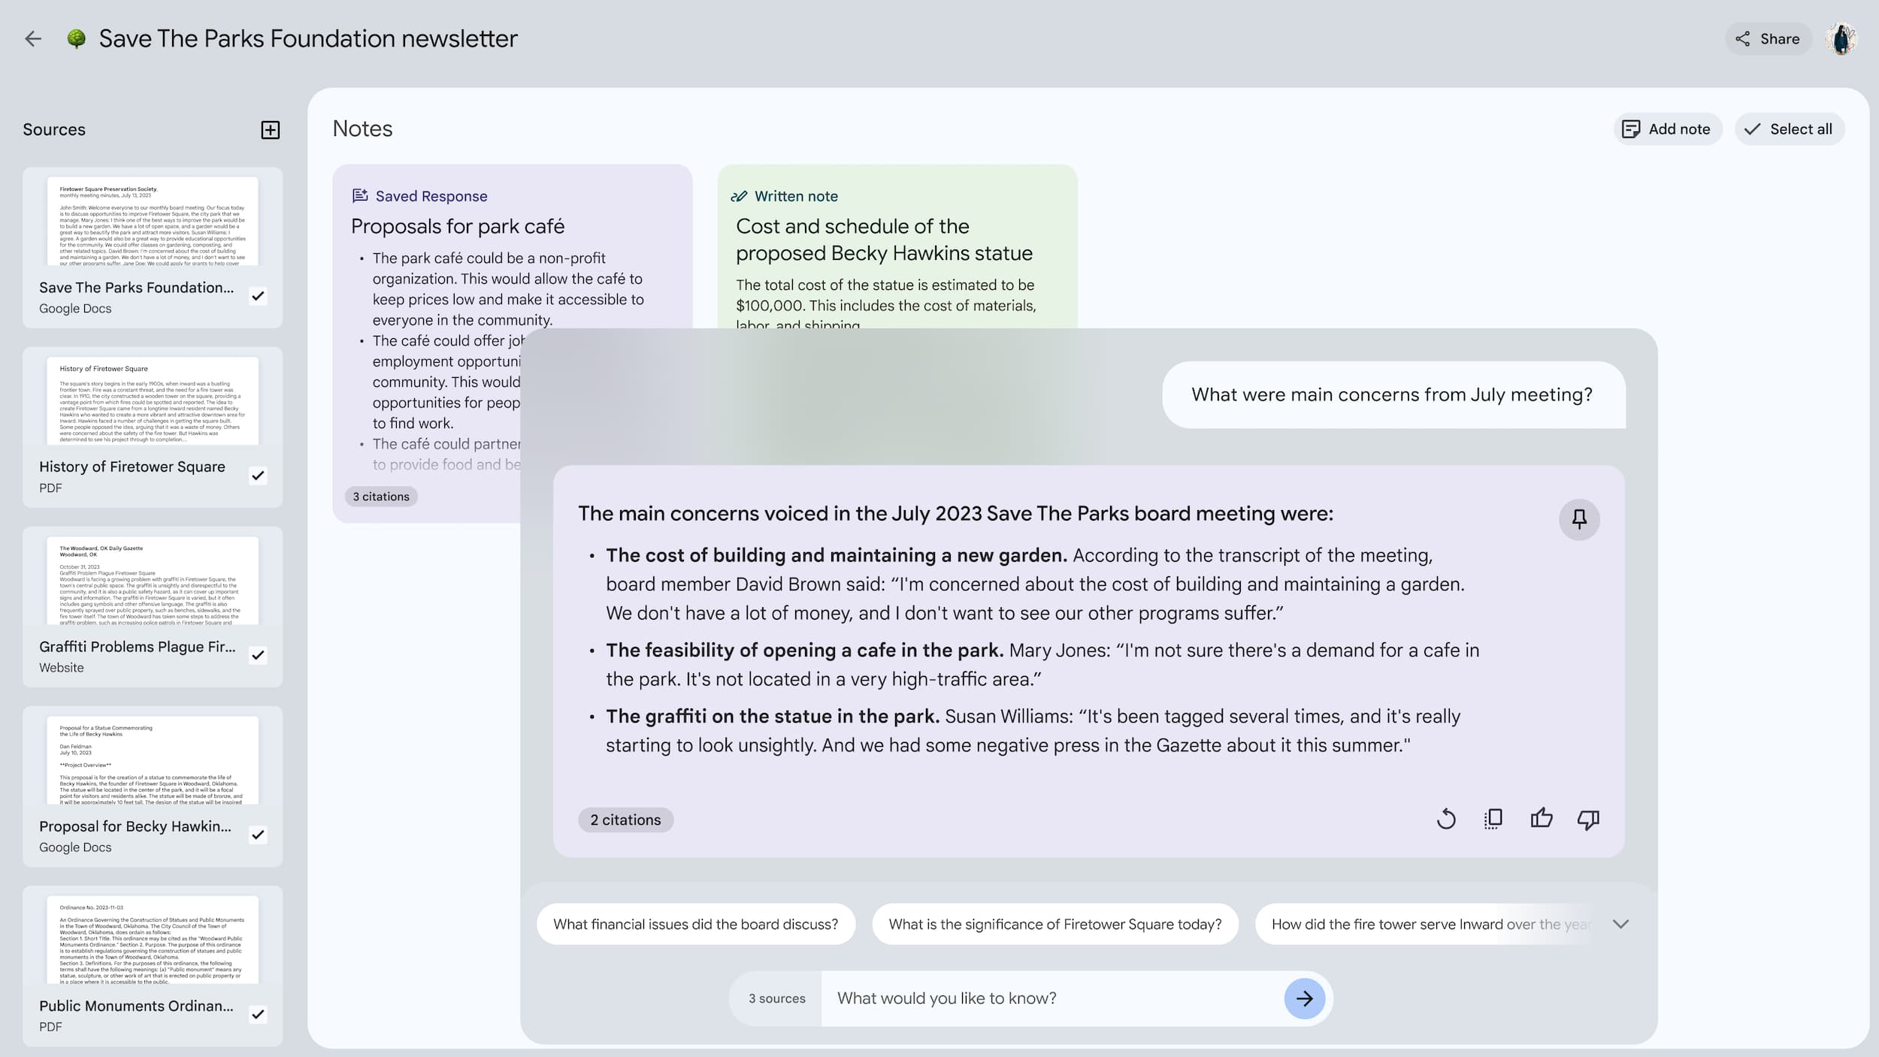This screenshot has height=1057, width=1879.
Task: Click the Share button
Action: 1767,39
